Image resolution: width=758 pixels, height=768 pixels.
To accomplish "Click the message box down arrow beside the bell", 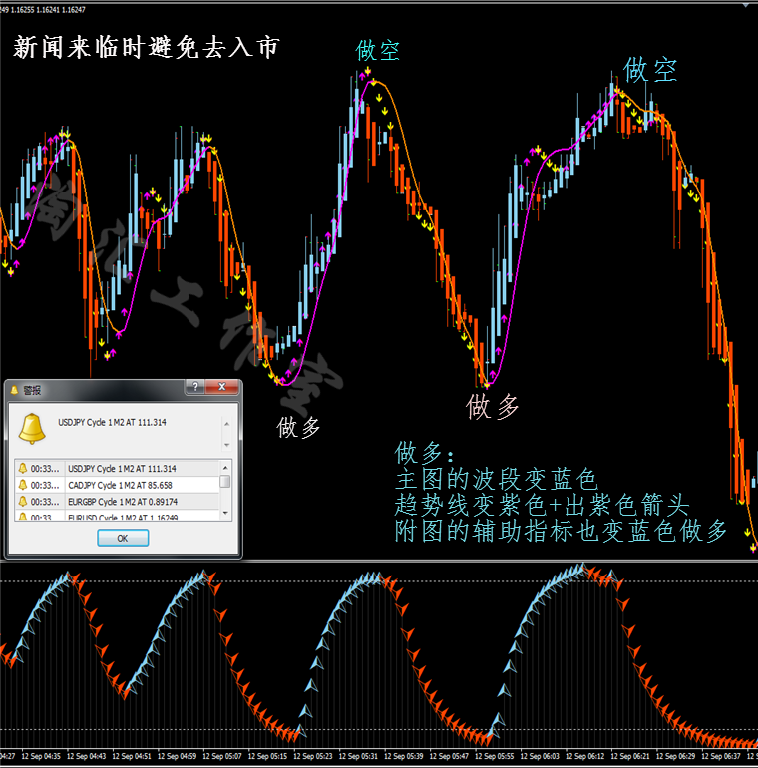I will tap(226, 445).
